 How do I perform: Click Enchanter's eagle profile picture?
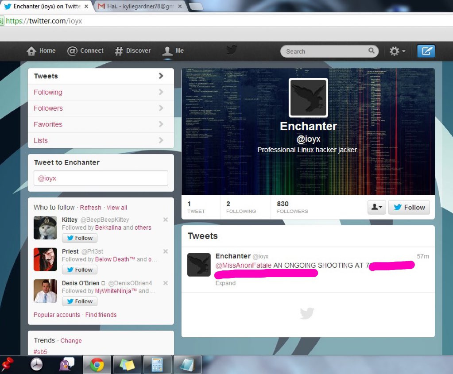point(308,98)
